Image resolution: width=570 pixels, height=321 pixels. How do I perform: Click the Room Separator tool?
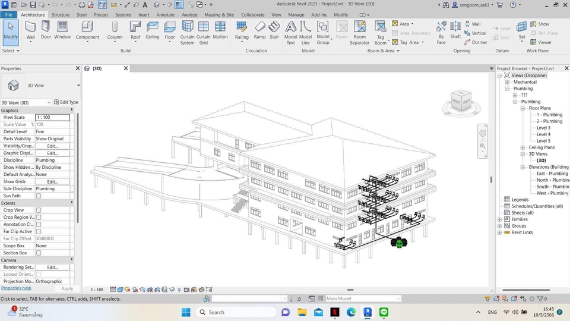click(x=360, y=33)
